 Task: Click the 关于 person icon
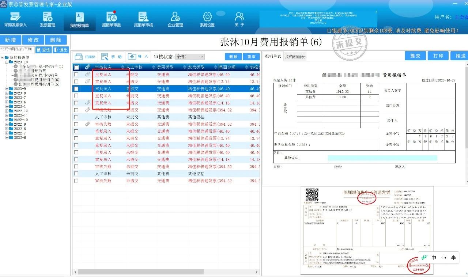click(x=239, y=19)
